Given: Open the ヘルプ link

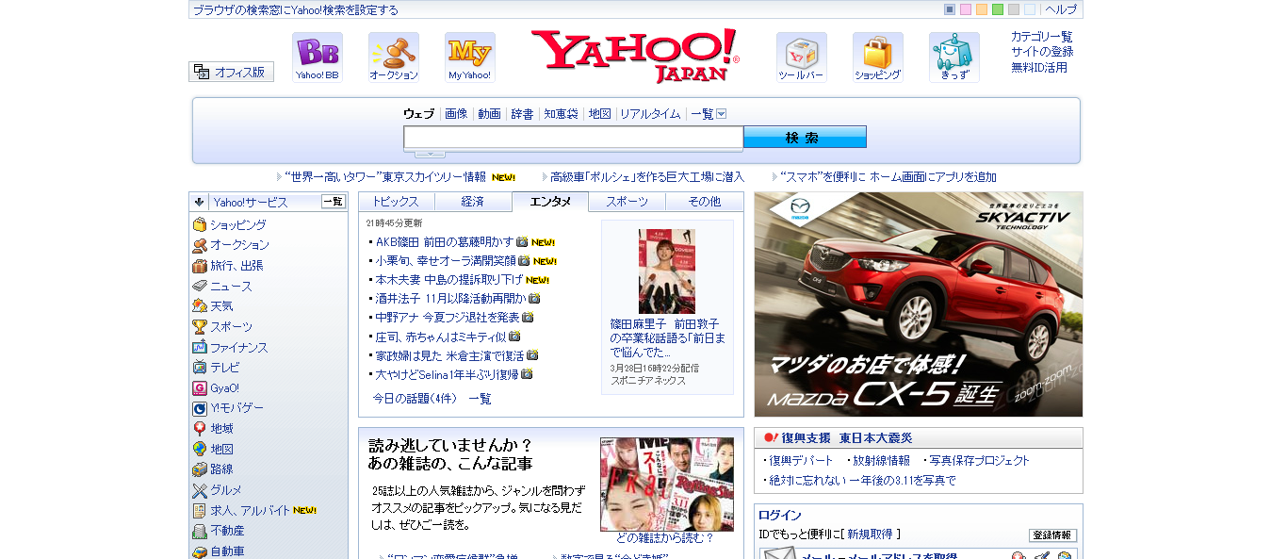Looking at the screenshot, I should [x=1061, y=9].
